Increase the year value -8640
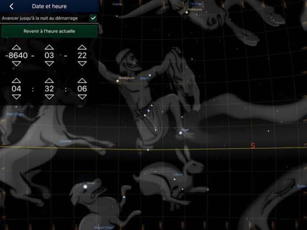This screenshot has height=230, width=307. point(16,47)
